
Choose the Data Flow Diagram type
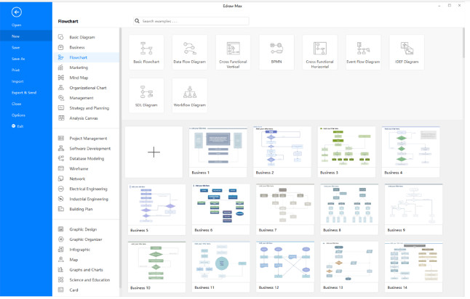point(190,52)
